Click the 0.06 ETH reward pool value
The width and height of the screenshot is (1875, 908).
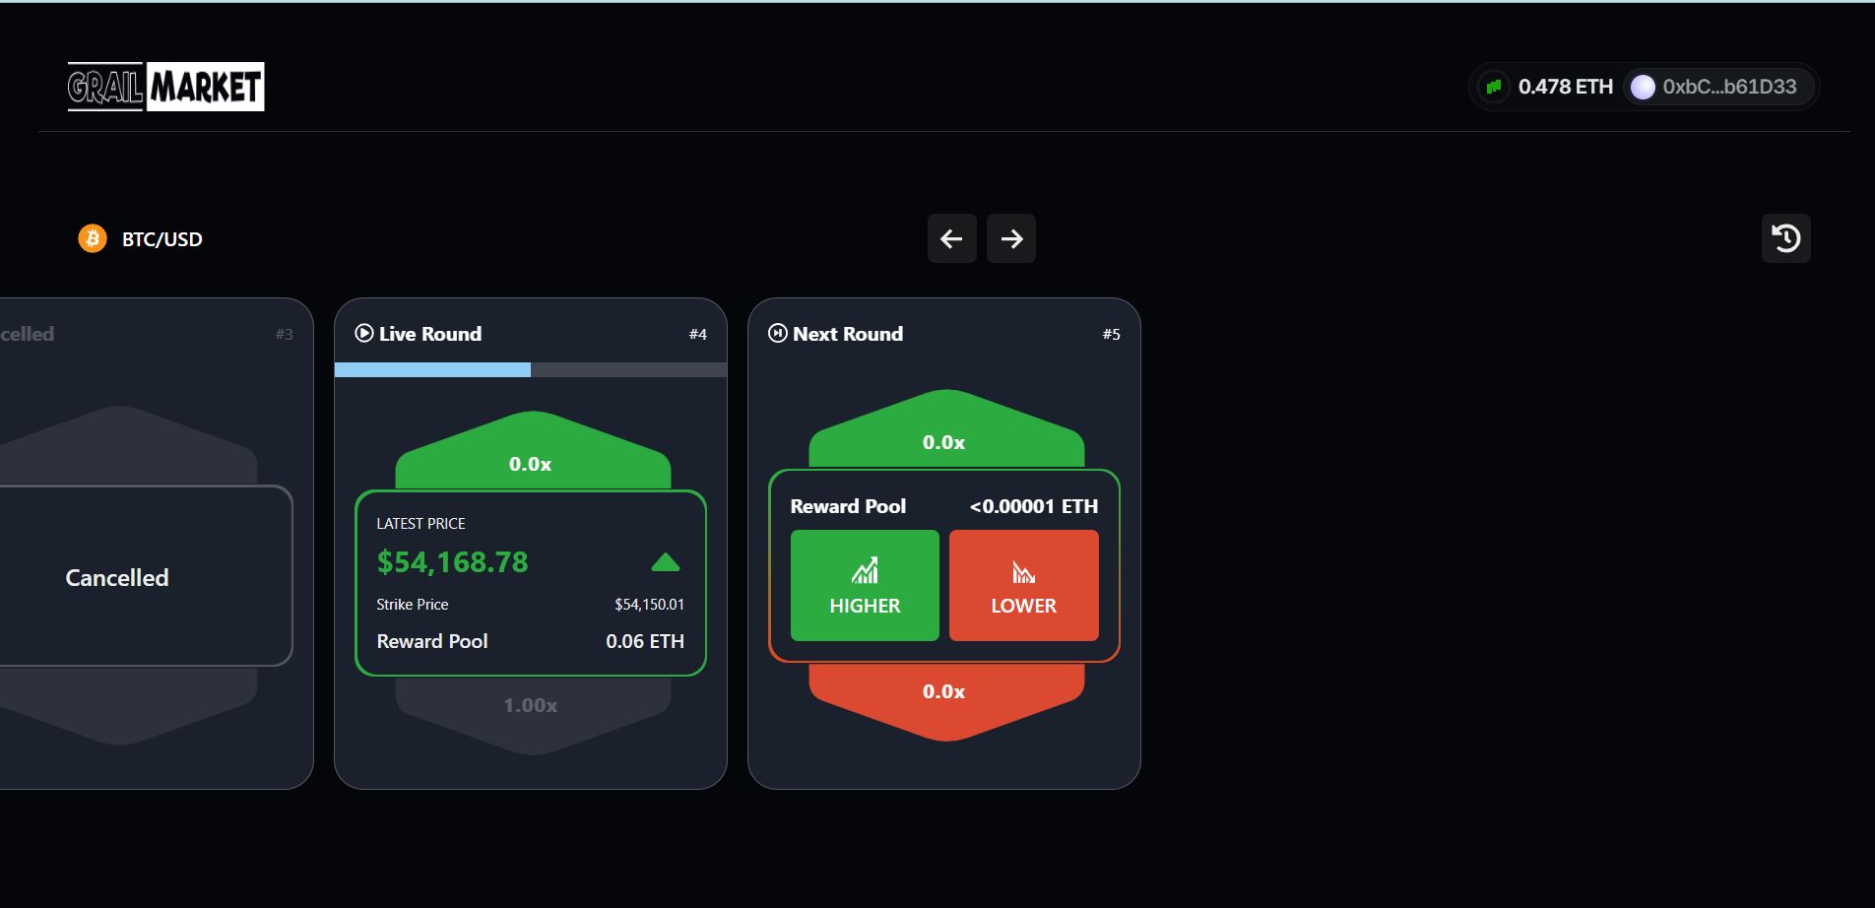[645, 641]
